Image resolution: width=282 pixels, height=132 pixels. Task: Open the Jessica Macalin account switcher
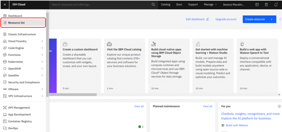coord(234,4)
